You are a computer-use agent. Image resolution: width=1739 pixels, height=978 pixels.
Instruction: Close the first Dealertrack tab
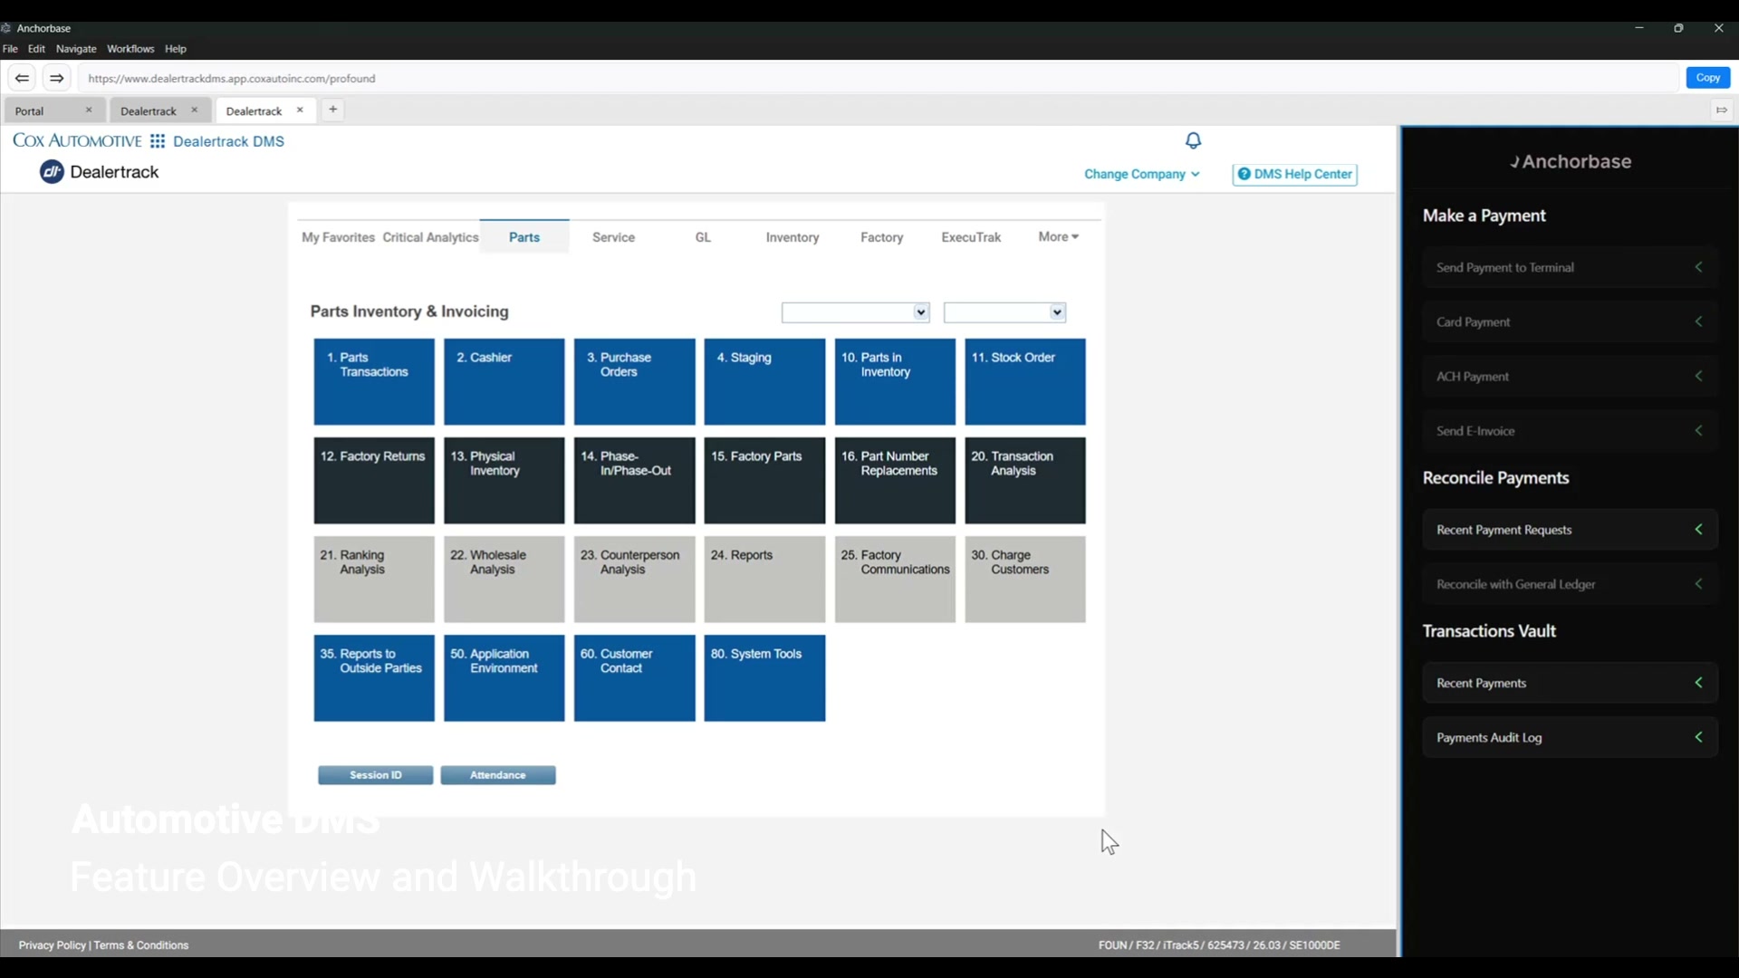tap(194, 110)
